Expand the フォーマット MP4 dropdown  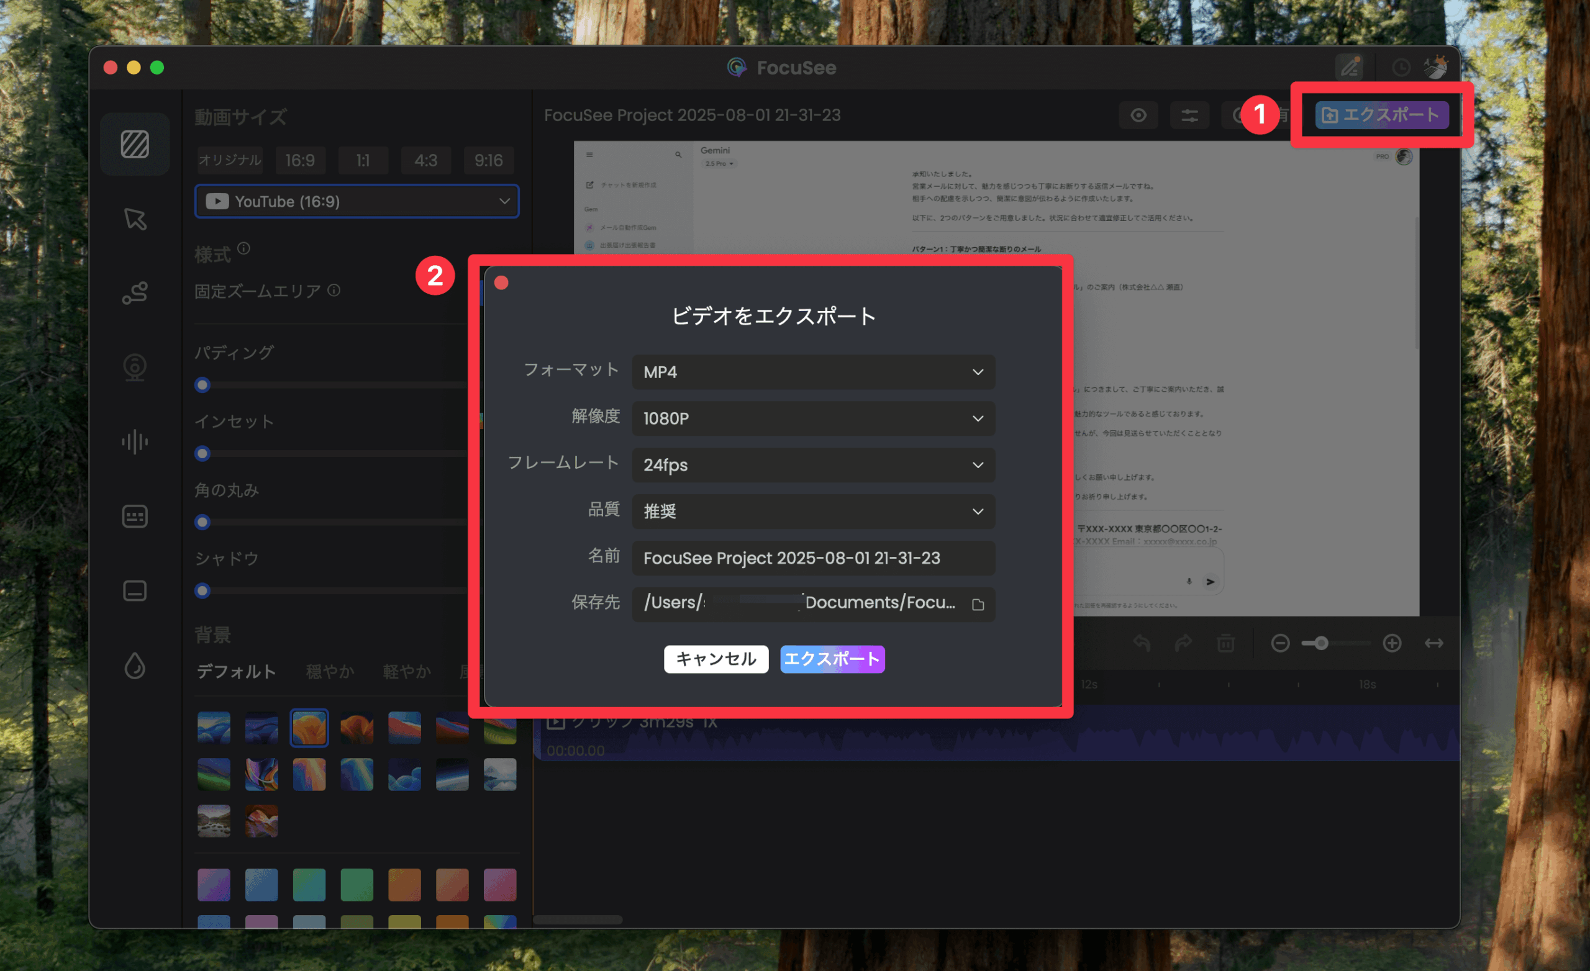coord(813,373)
